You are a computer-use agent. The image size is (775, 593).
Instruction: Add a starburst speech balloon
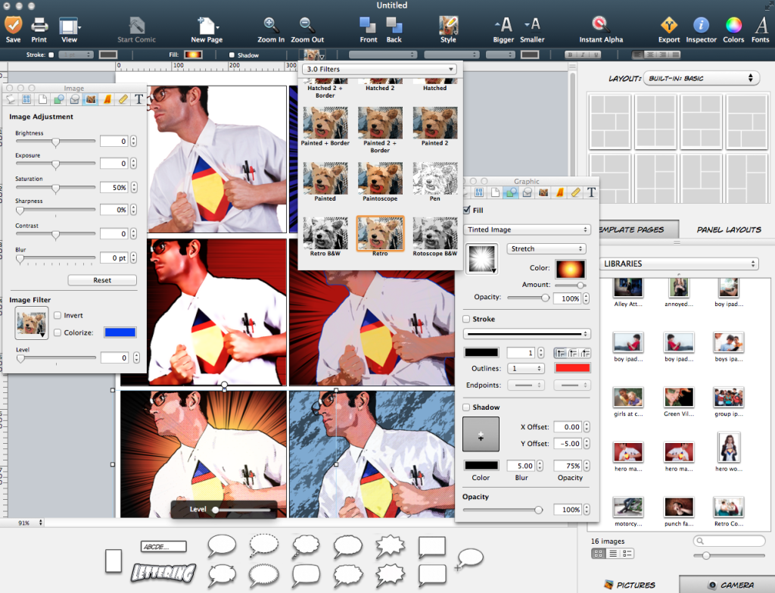[392, 546]
